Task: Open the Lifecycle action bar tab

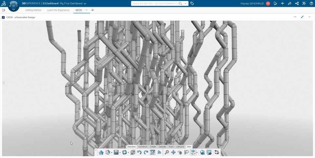Action: [180, 147]
